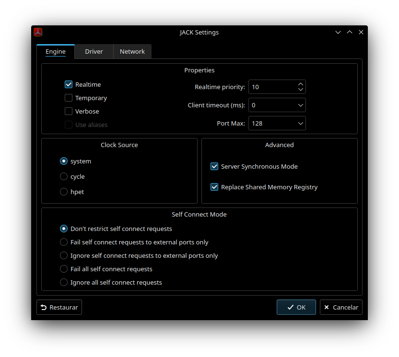
Task: Click the JACK app icon in title bar
Action: coord(38,32)
